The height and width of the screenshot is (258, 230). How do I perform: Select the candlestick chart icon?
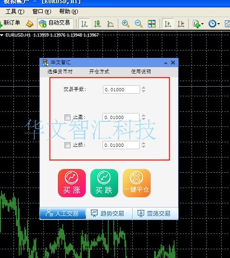[x=97, y=24]
